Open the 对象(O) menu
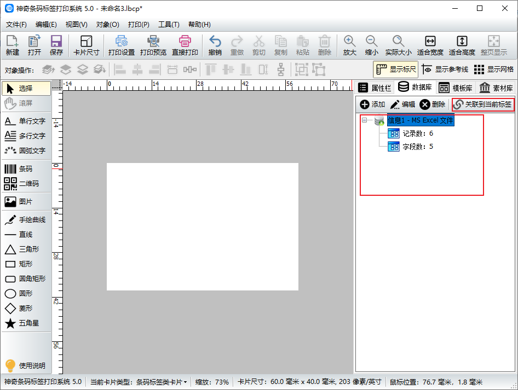 click(108, 25)
